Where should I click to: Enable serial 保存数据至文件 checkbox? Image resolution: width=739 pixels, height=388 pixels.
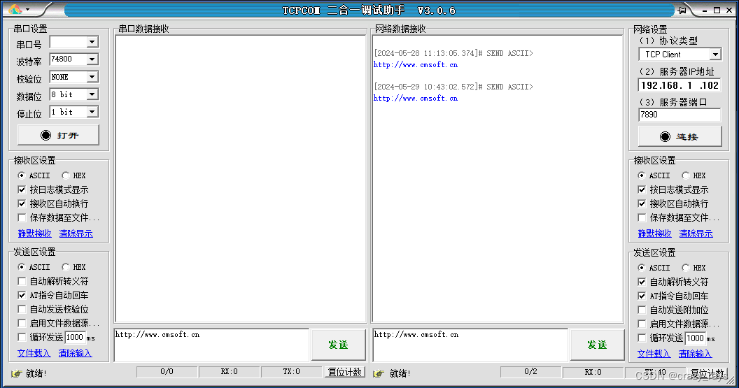click(x=22, y=217)
